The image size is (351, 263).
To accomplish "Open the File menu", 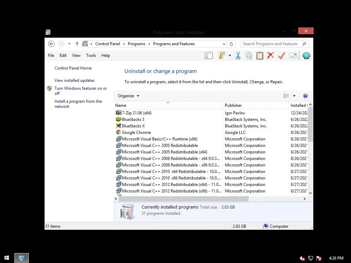I will point(51,55).
